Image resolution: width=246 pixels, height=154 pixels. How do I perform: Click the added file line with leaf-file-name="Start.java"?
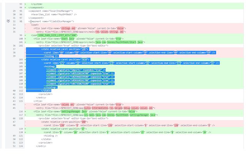pos(78,38)
